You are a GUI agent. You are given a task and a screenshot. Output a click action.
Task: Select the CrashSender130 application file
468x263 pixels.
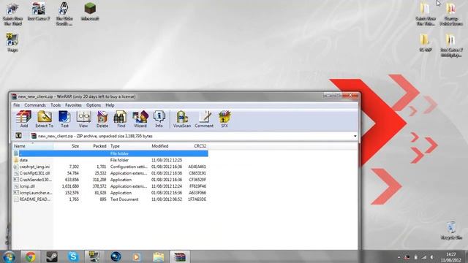click(110, 180)
